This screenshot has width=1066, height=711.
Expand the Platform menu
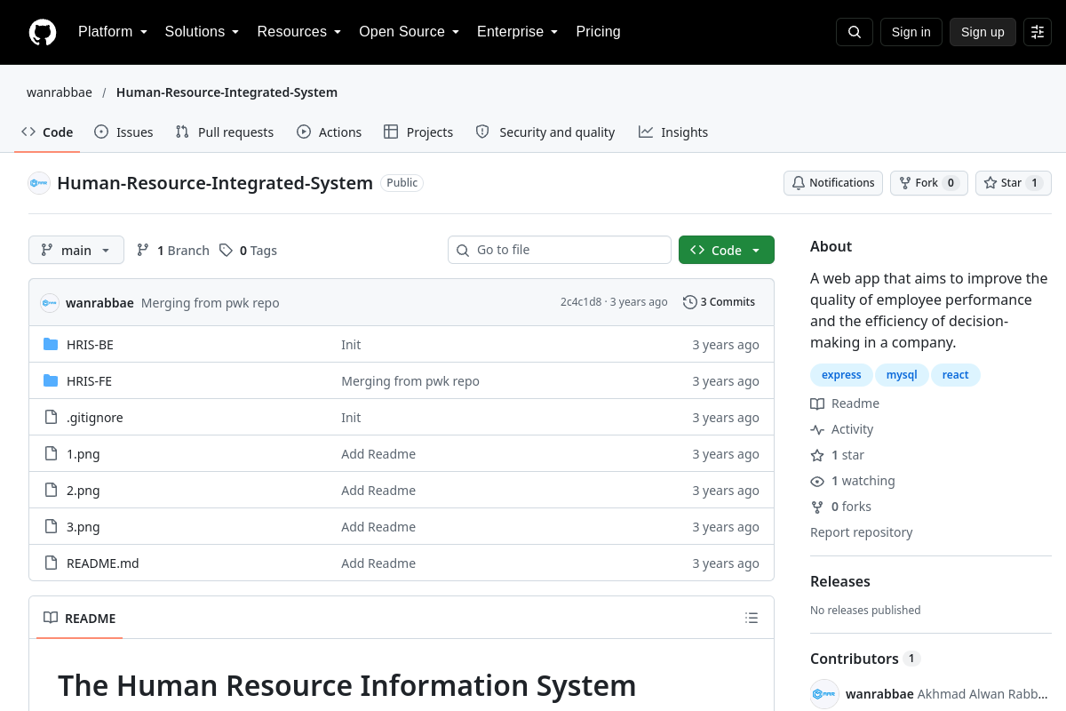pos(113,32)
